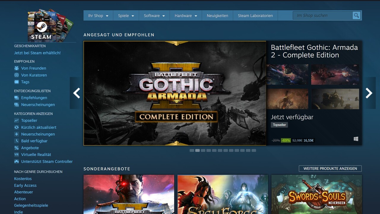
Task: Click the Windows platform icon in carousel
Action: coord(356,139)
